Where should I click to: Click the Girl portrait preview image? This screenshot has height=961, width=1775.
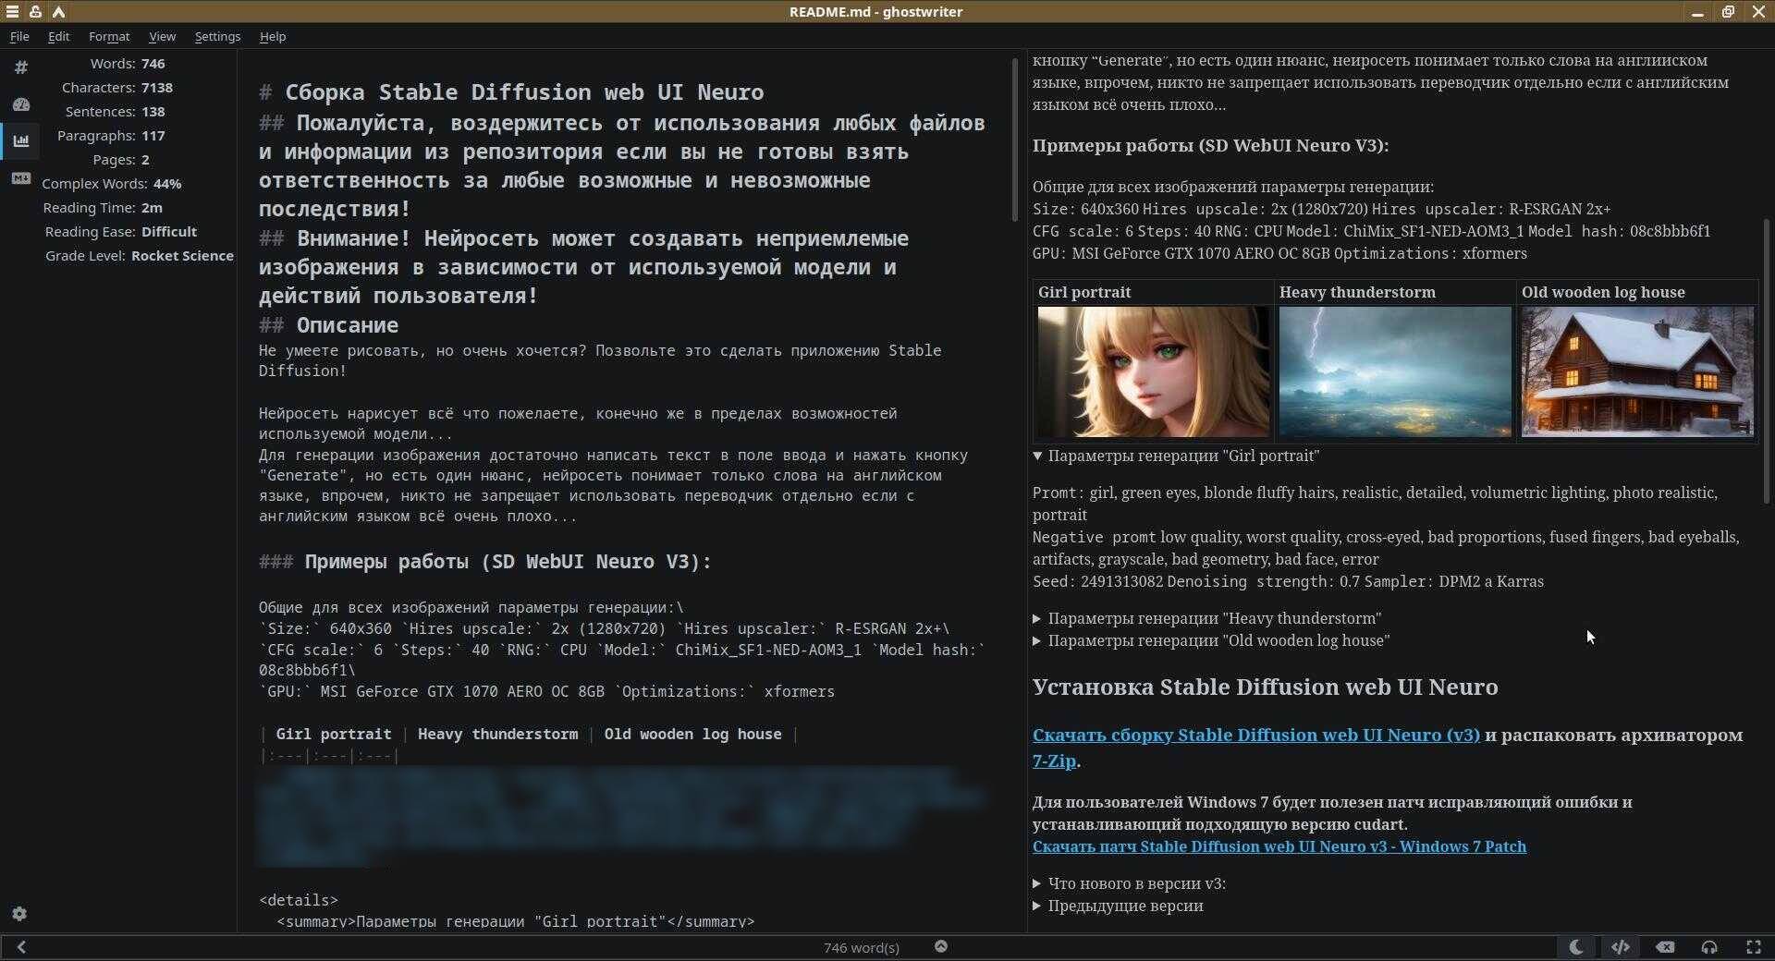coord(1154,371)
